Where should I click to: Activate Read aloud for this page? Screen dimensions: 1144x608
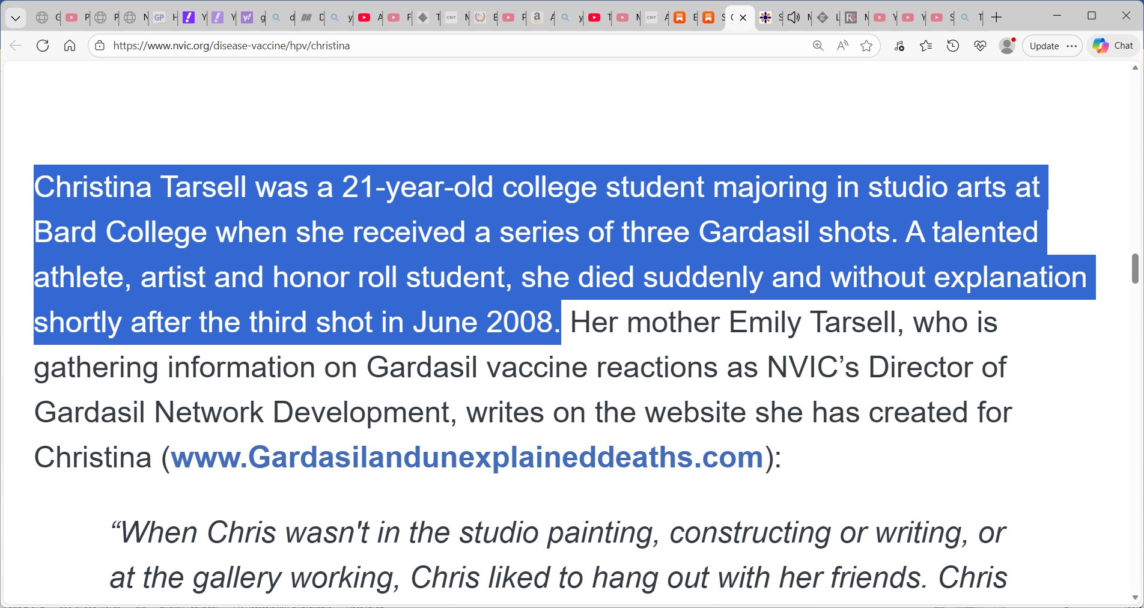tap(842, 46)
